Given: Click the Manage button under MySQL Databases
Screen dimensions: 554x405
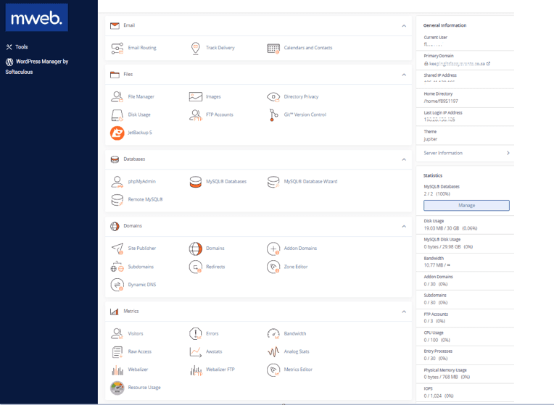Looking at the screenshot, I should pyautogui.click(x=466, y=206).
